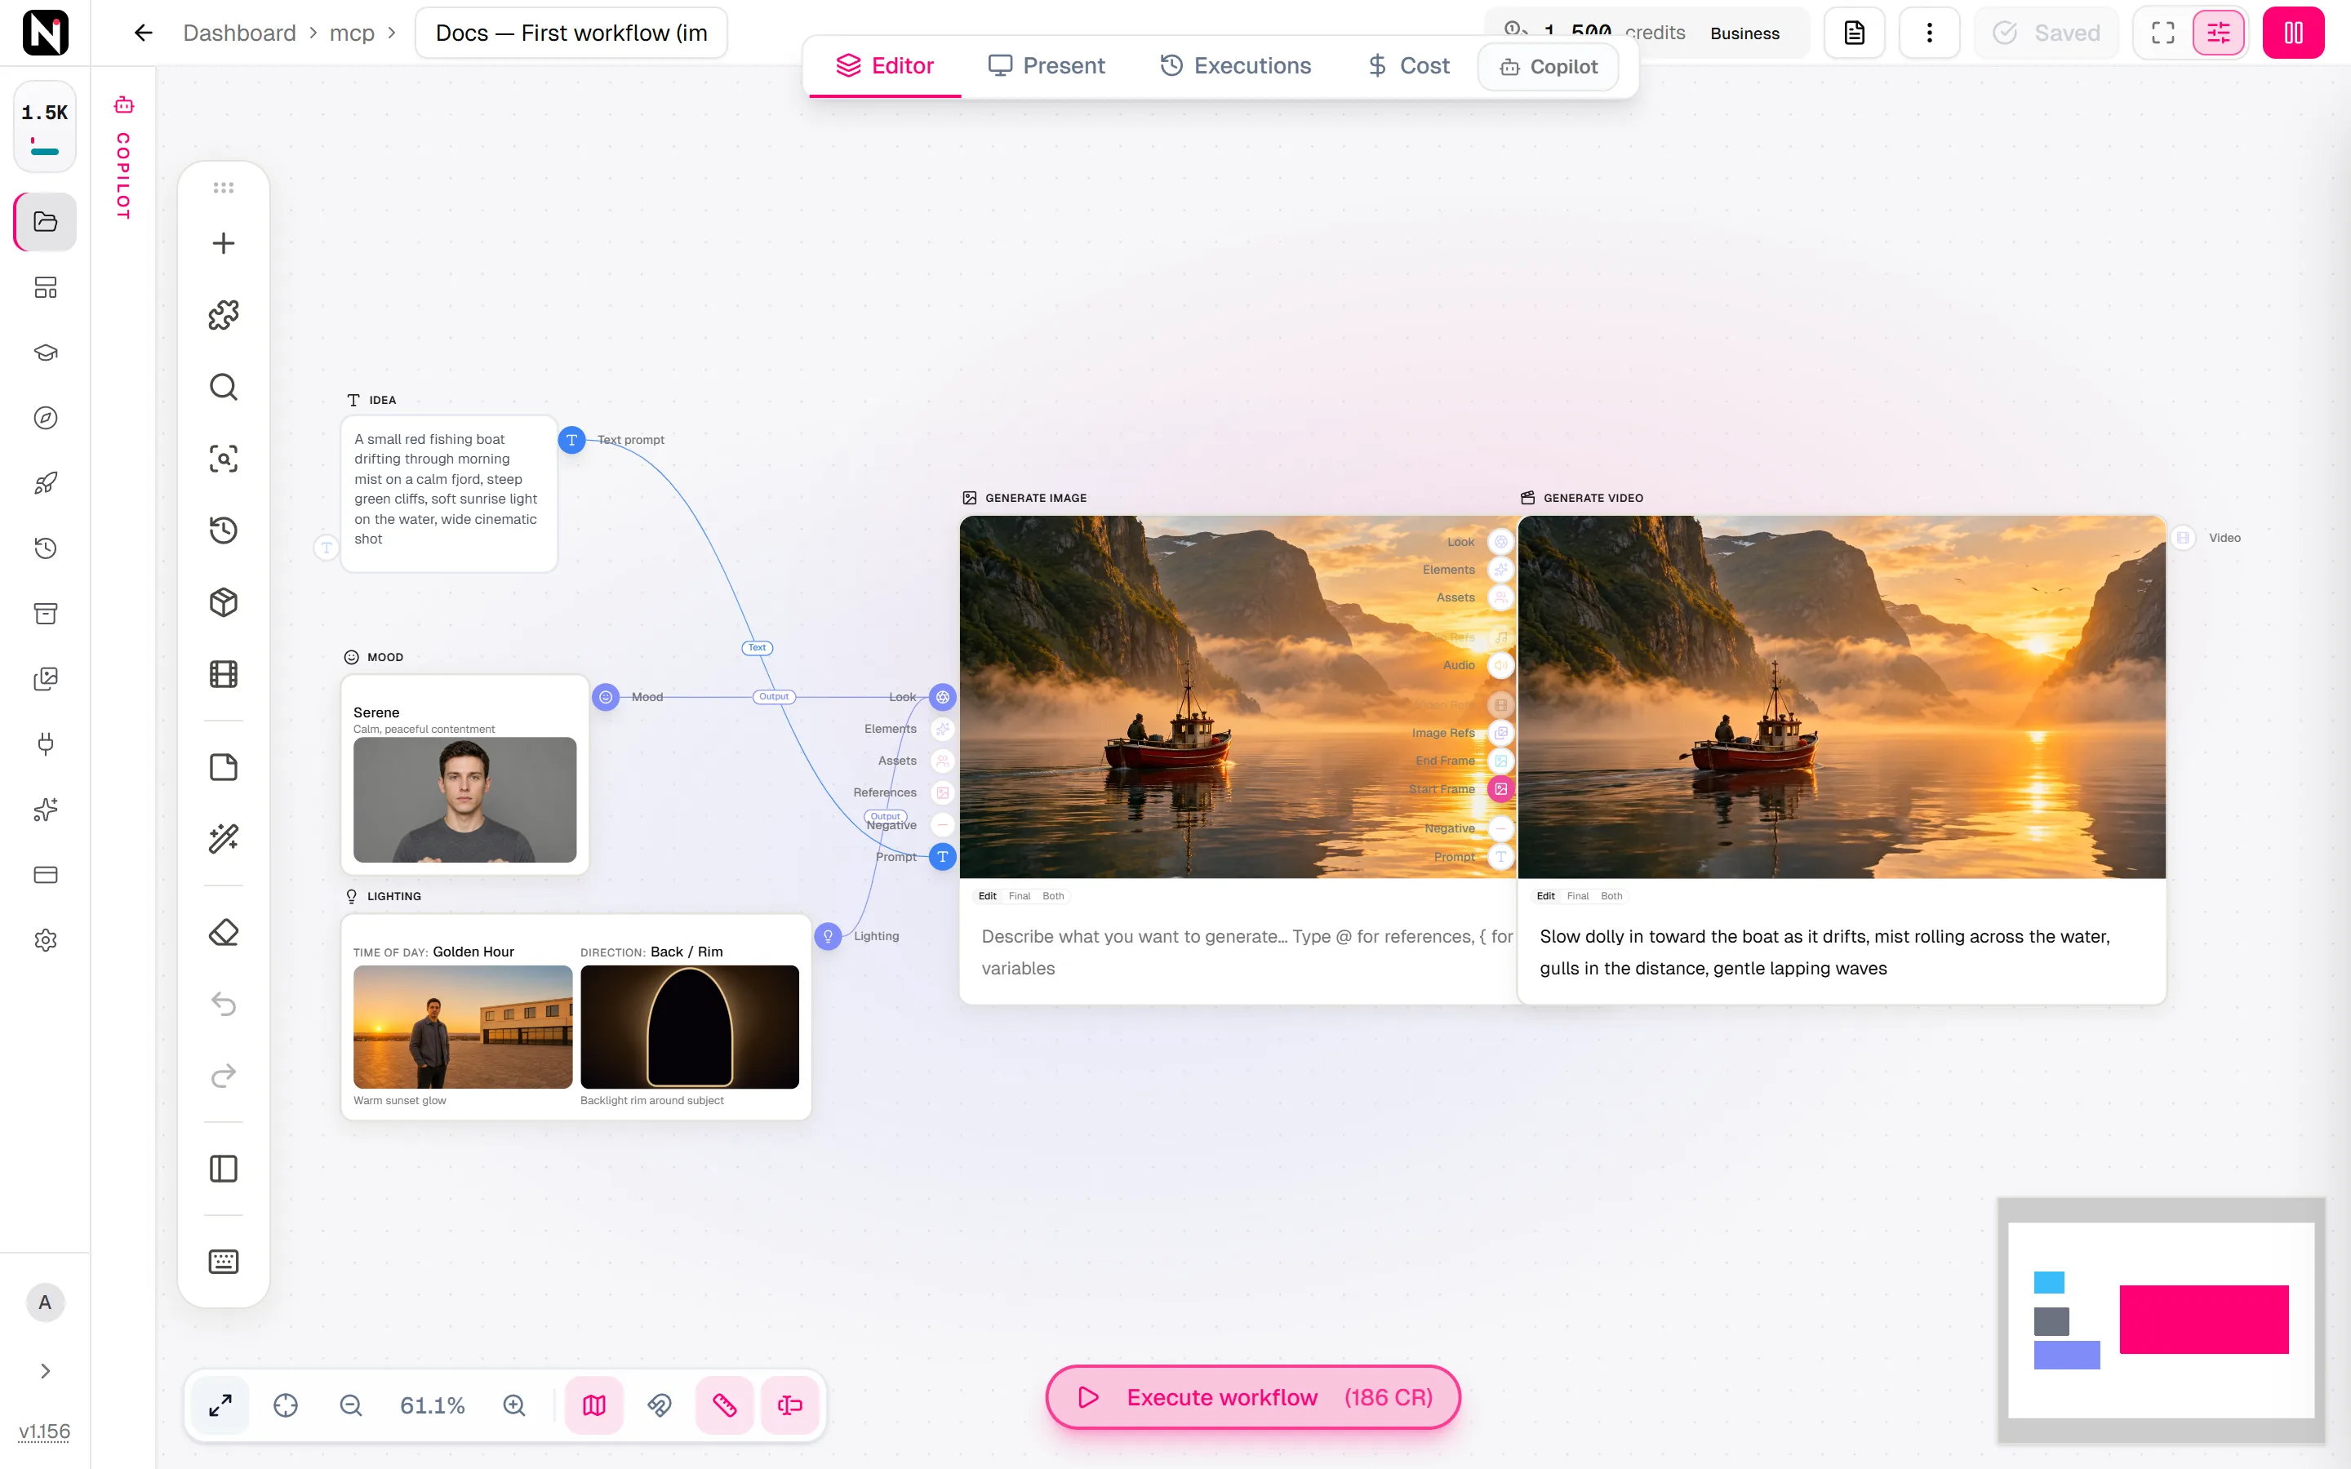Click the Golden Hour lighting thumbnail

462,1026
